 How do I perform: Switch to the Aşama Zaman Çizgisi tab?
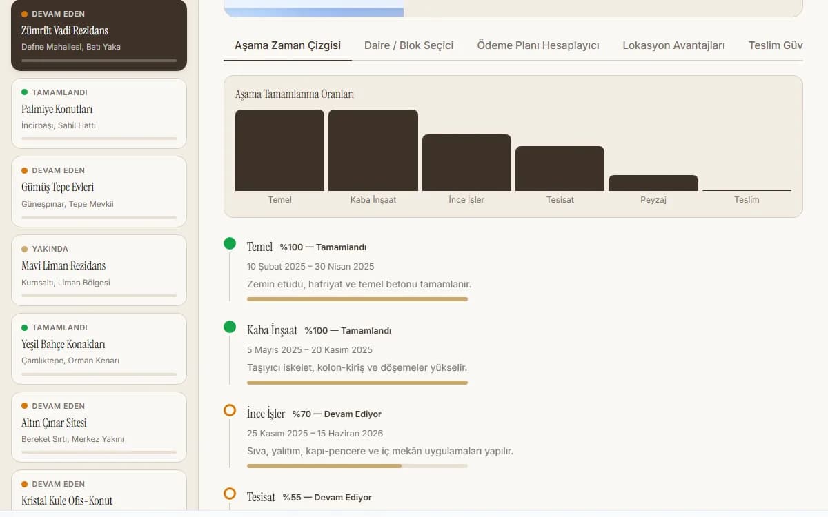click(288, 45)
